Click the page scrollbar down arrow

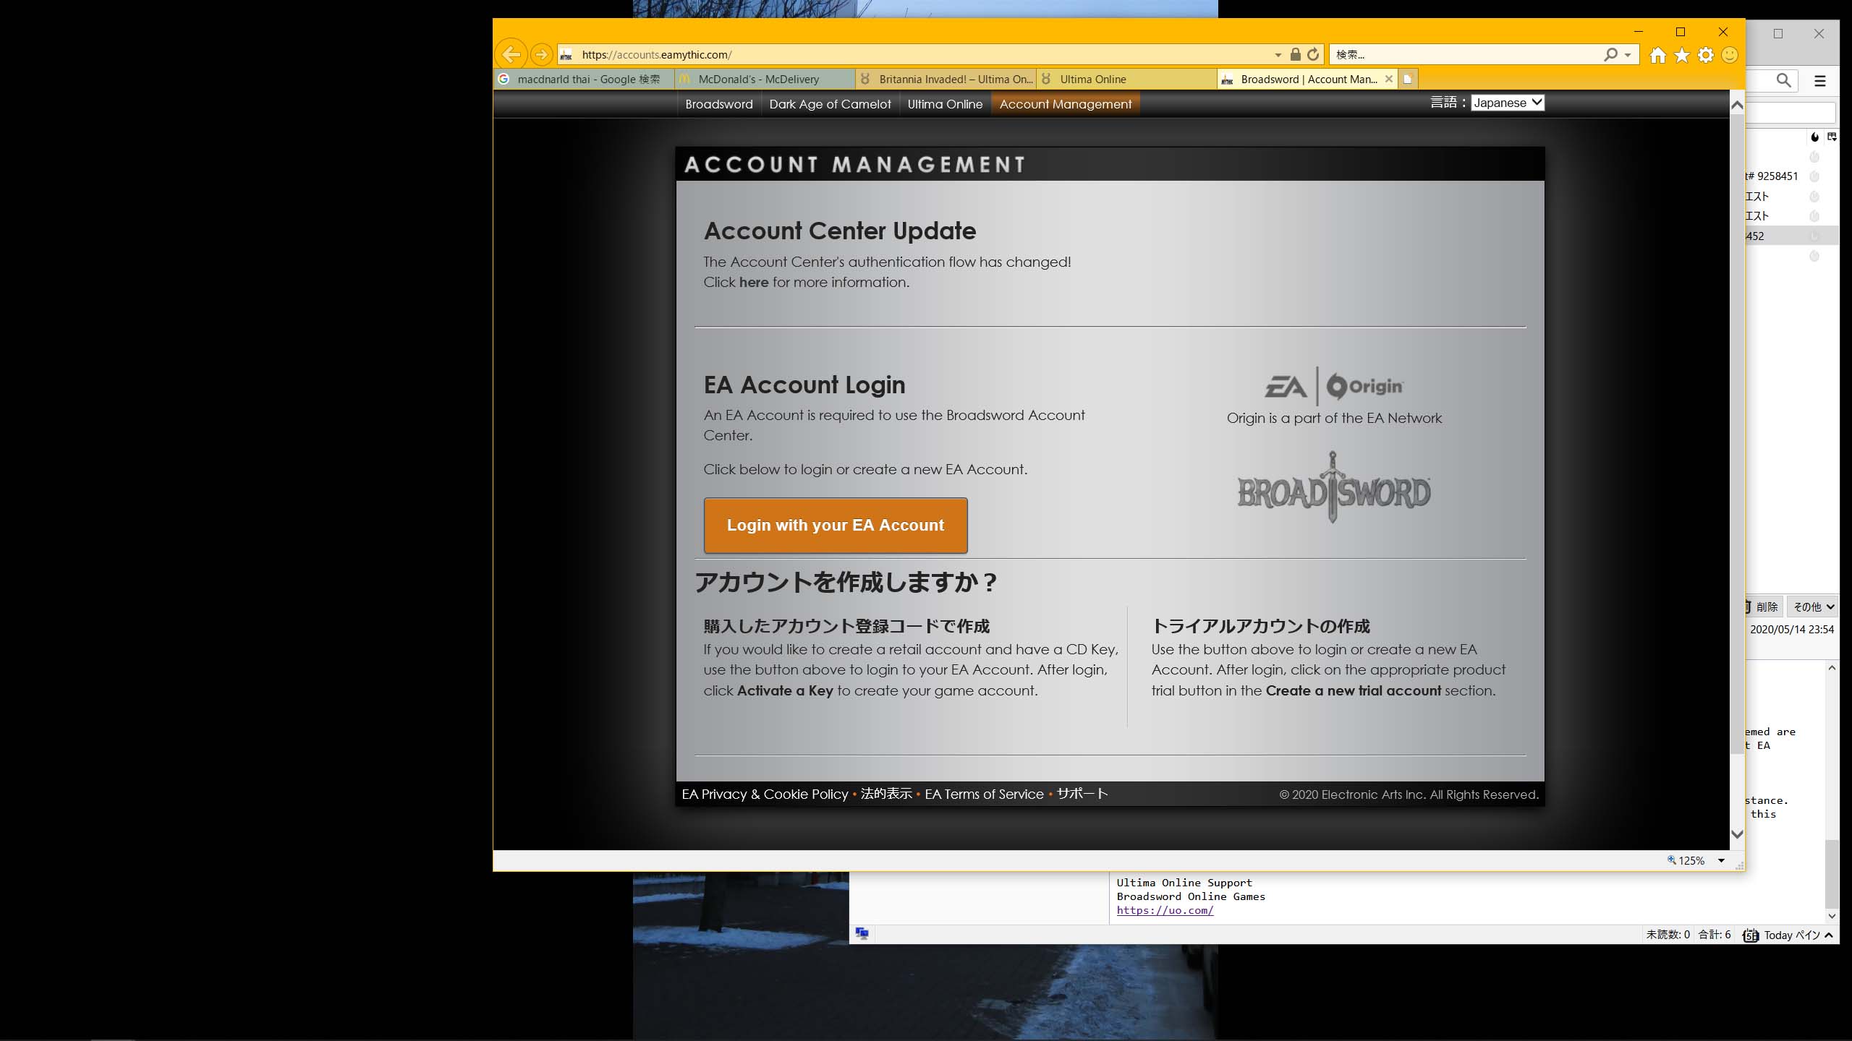(x=1737, y=834)
